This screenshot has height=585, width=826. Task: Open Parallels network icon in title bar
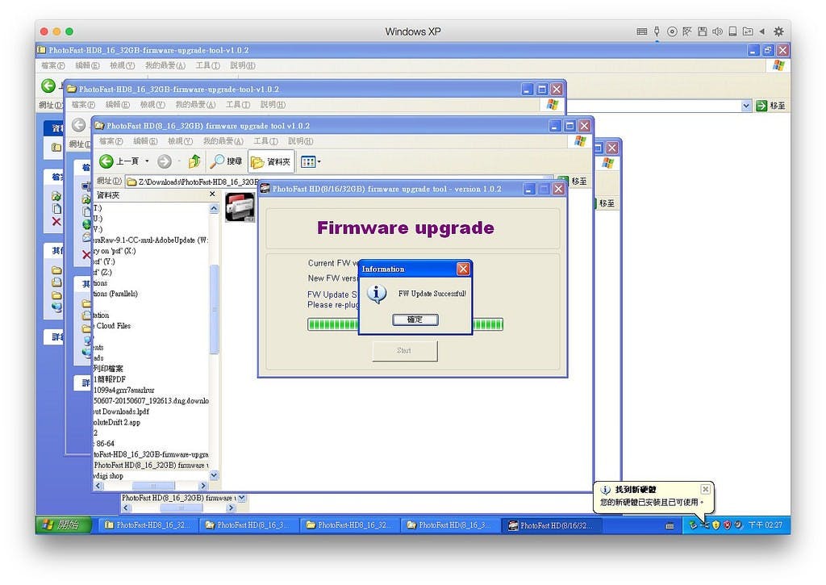click(x=687, y=31)
